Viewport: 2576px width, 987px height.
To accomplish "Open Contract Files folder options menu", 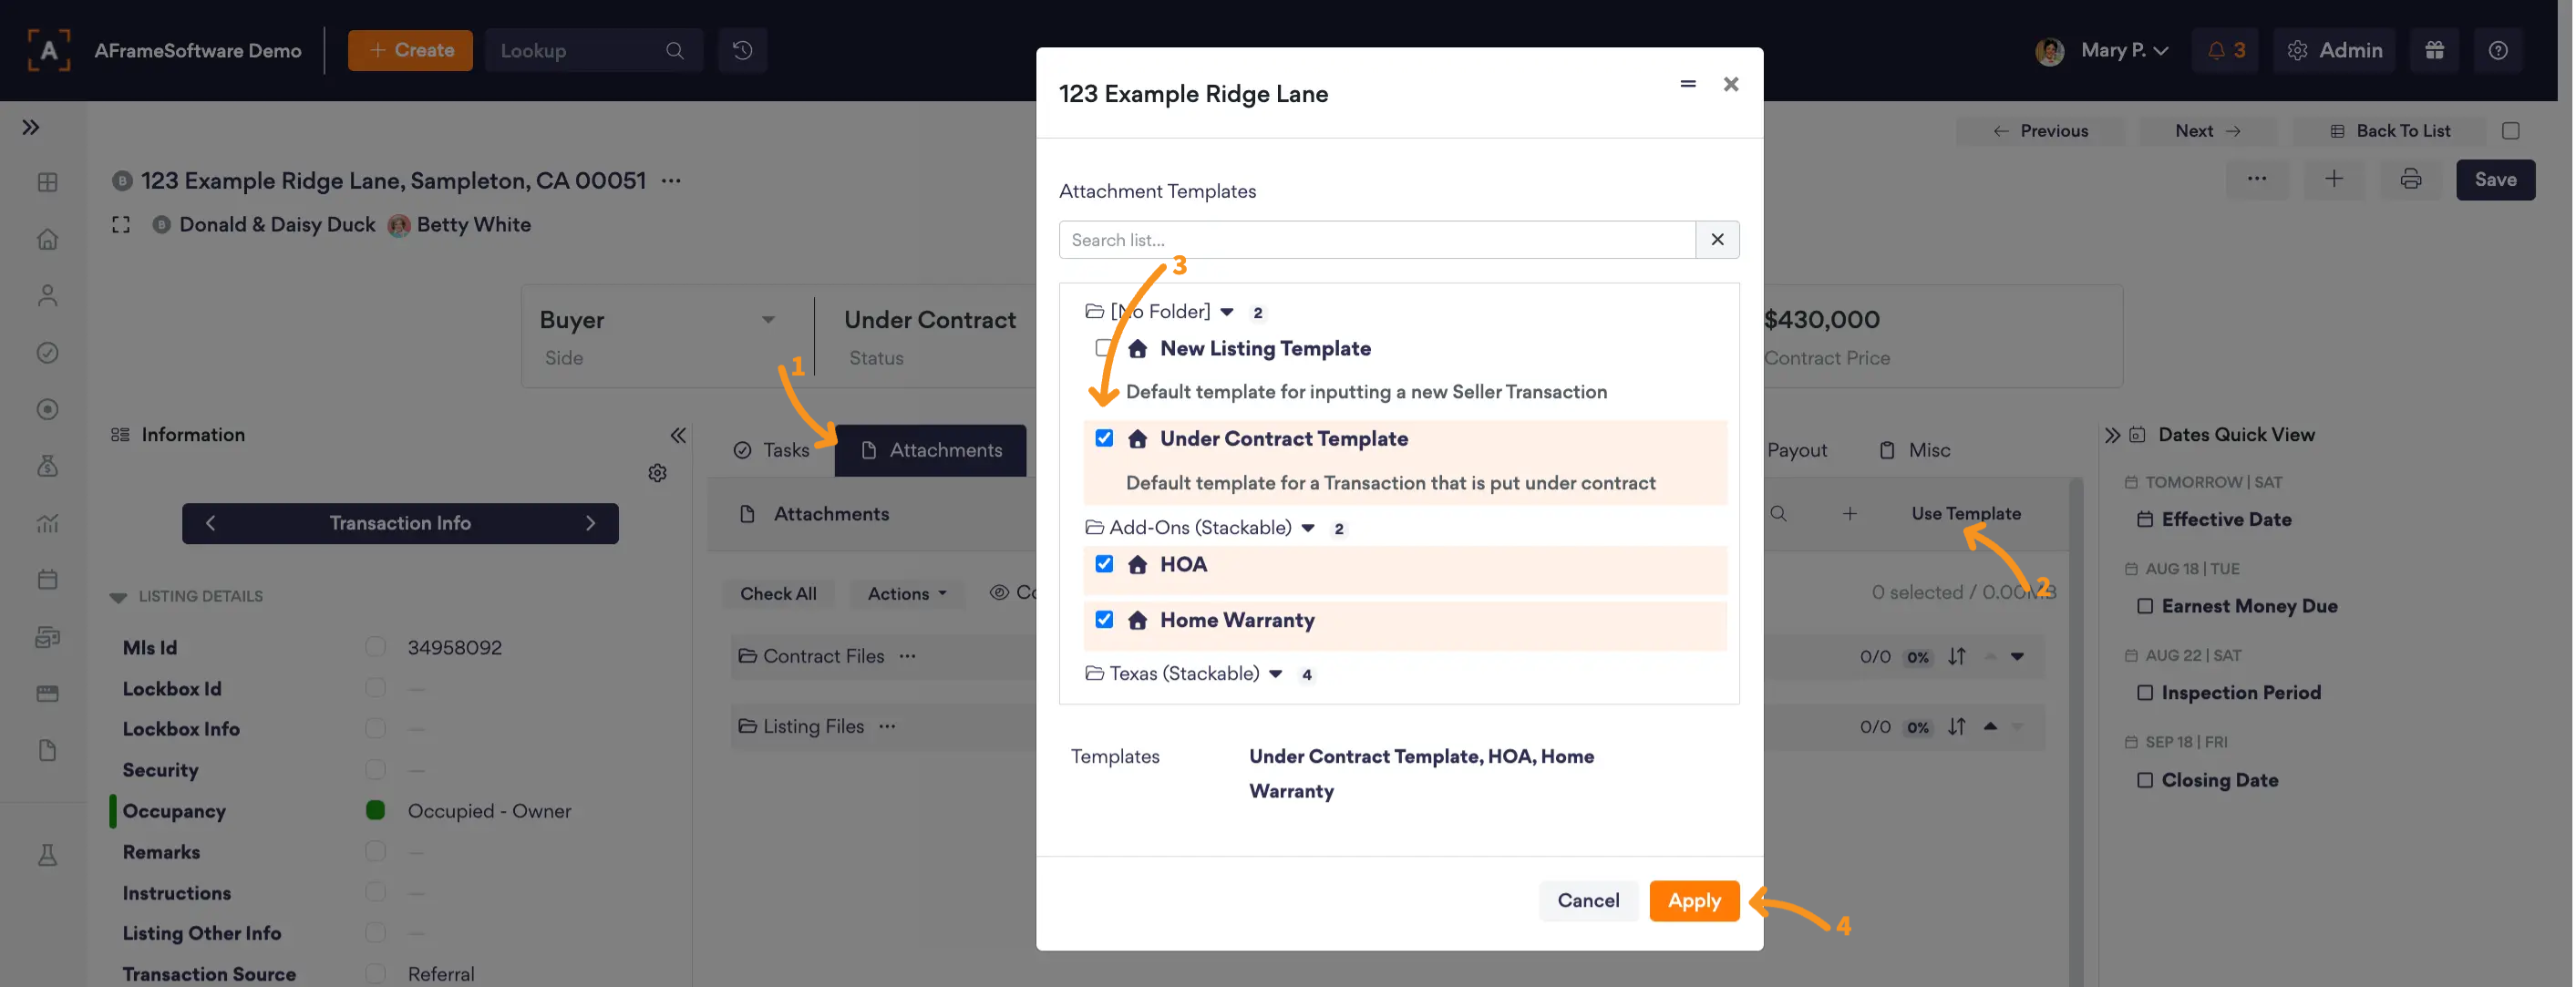I will point(907,657).
